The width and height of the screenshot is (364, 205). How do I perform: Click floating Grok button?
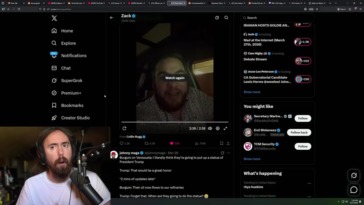coord(354,175)
